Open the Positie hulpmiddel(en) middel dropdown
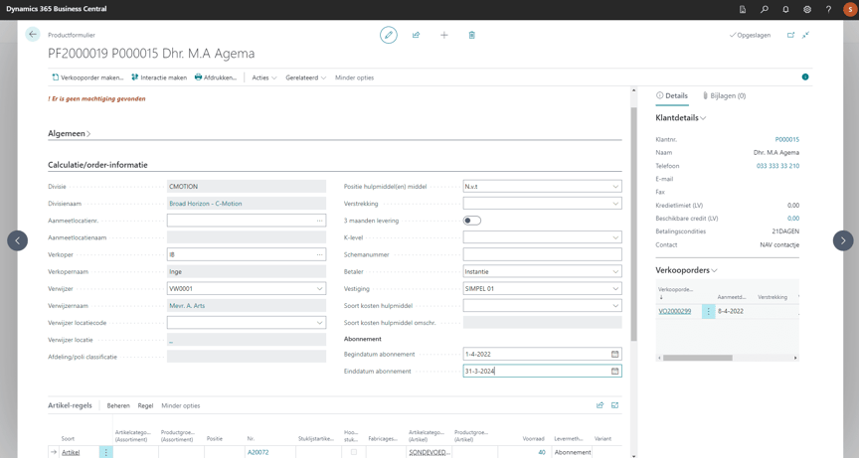Viewport: 859px width, 458px height. pos(615,187)
